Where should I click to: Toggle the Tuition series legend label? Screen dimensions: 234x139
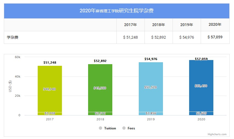tap(110, 128)
